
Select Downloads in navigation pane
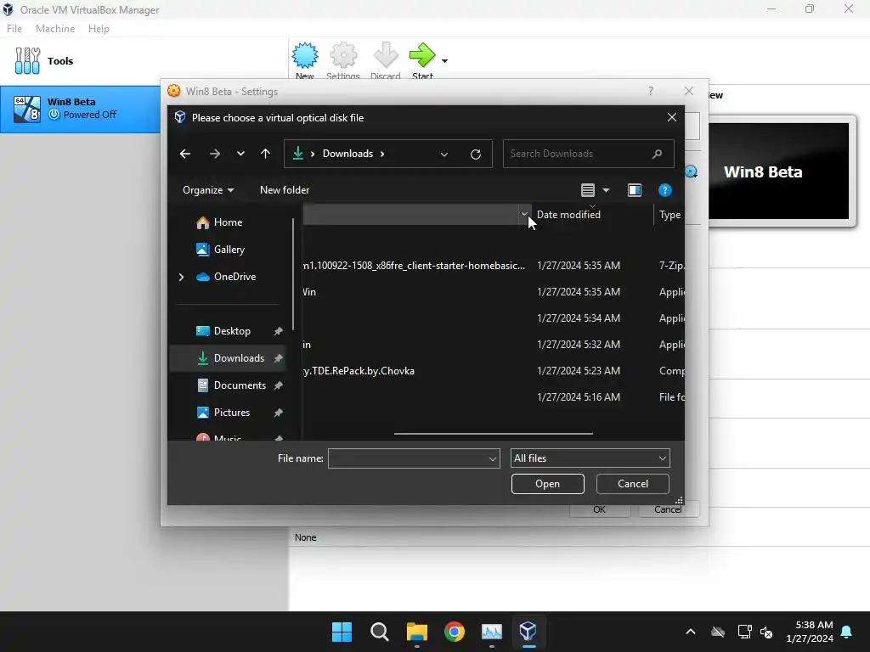(228, 358)
